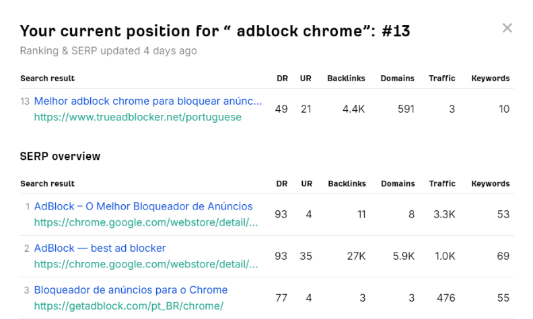
Task: Click the 3.3K traffic value
Action: point(443,214)
